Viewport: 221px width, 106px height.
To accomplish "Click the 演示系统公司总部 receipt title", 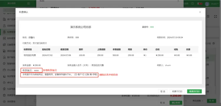I will click(x=81, y=27).
